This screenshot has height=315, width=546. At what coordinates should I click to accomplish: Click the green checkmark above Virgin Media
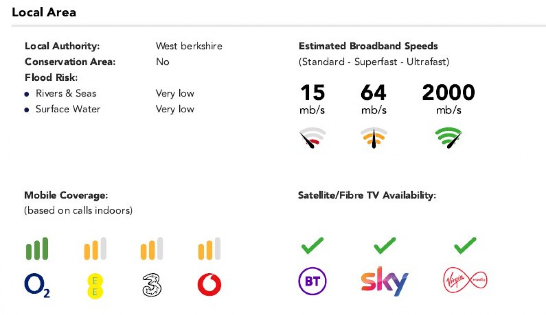coord(465,246)
